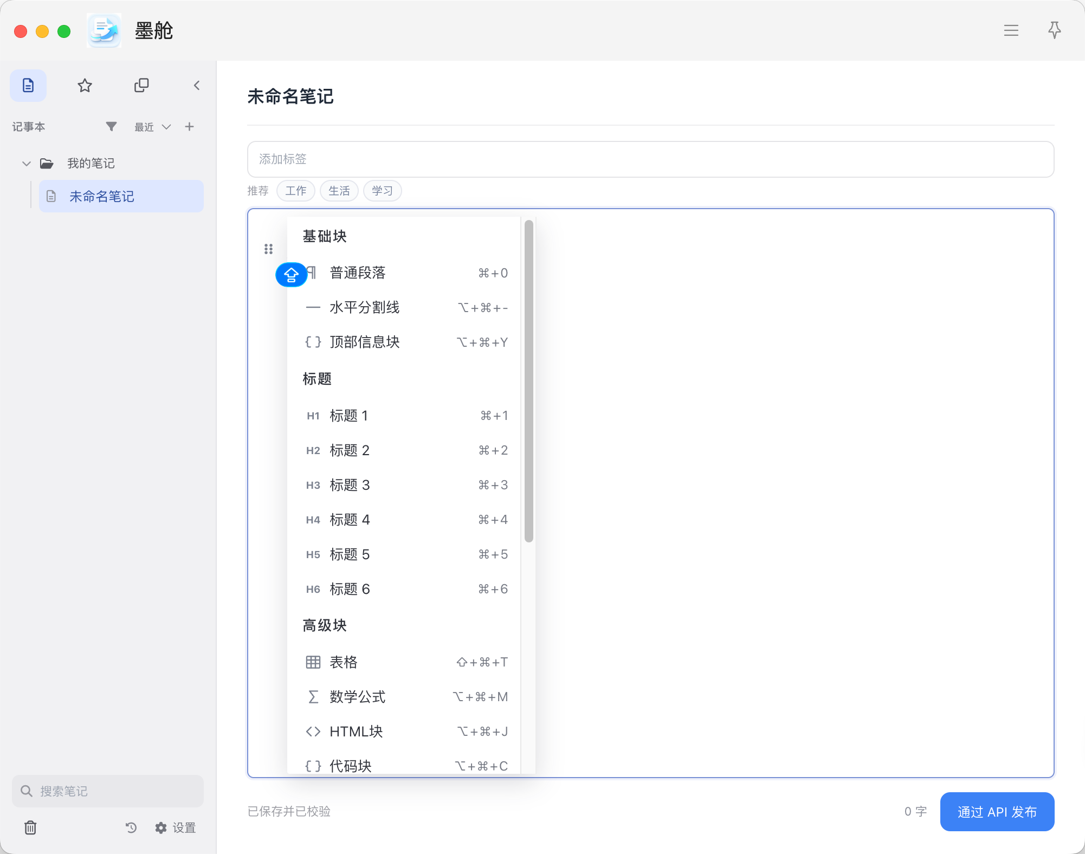This screenshot has width=1085, height=854.
Task: Open the 最近 sort dropdown
Action: [153, 127]
